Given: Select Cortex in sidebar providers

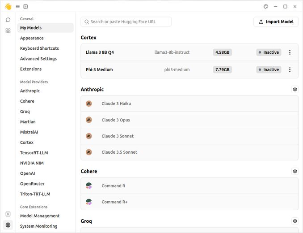Looking at the screenshot, I should tap(27, 142).
